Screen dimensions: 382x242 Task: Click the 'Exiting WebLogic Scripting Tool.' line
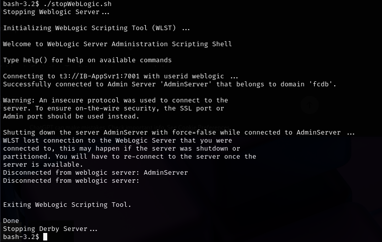67,205
